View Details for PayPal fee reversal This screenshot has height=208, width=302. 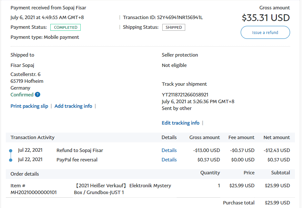click(169, 160)
